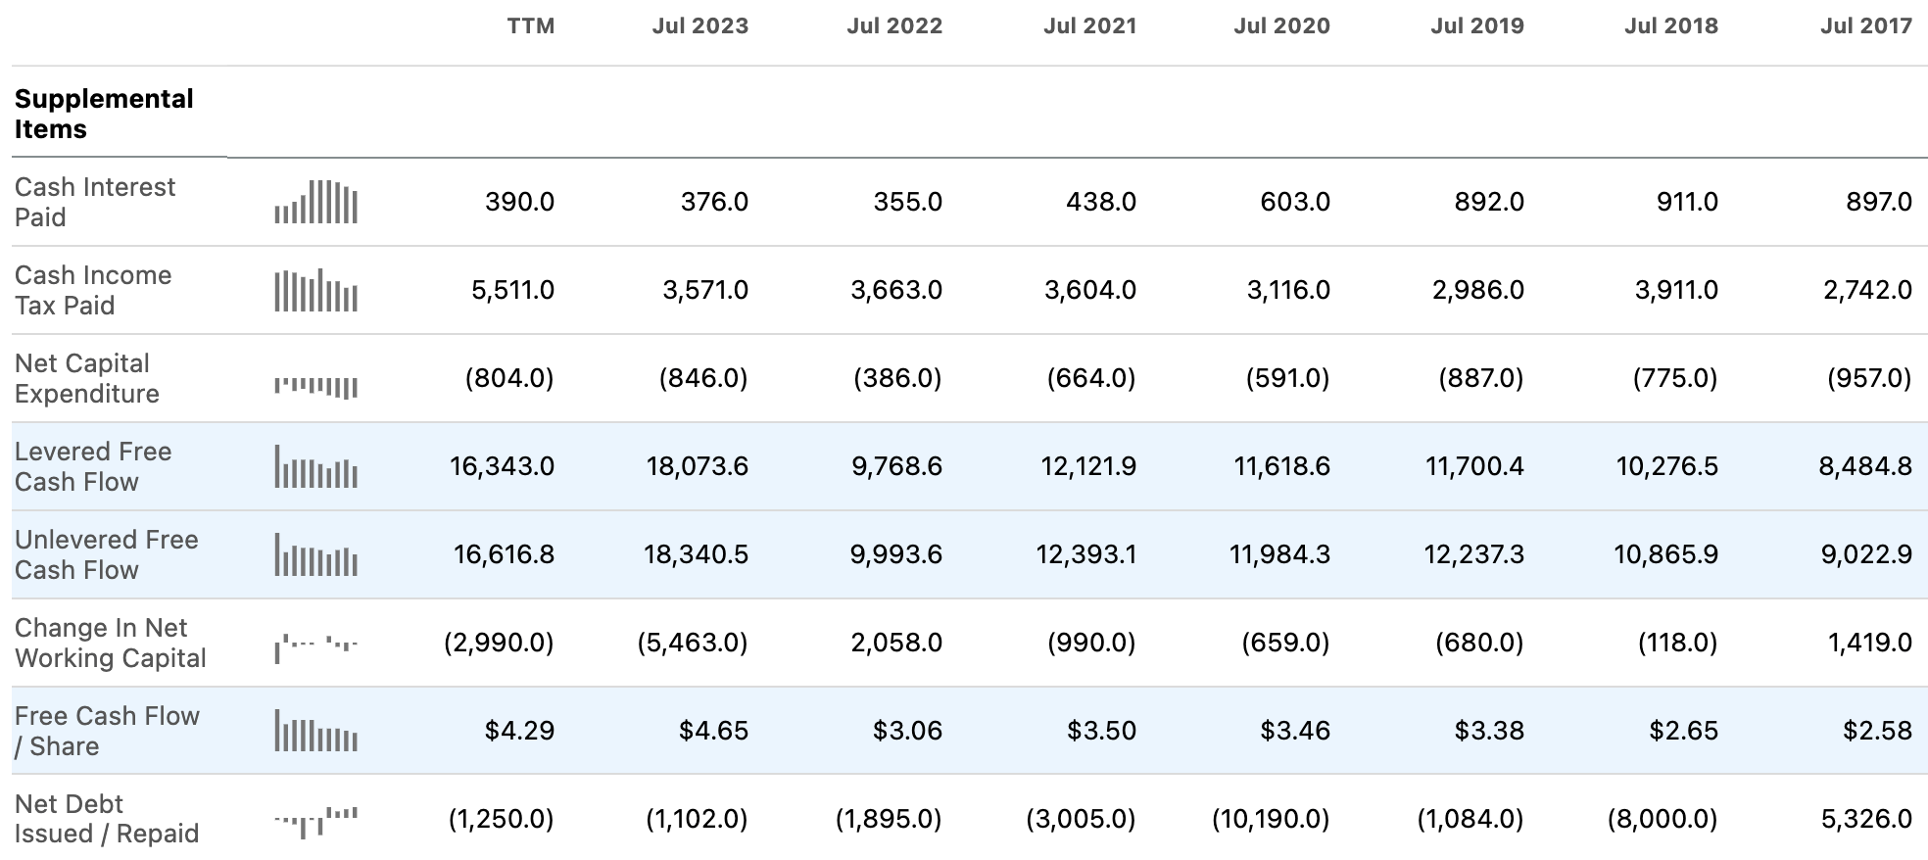Click the Levered Free Cash Flow sparkline
Viewport: 1928px width, 860px height.
(315, 466)
